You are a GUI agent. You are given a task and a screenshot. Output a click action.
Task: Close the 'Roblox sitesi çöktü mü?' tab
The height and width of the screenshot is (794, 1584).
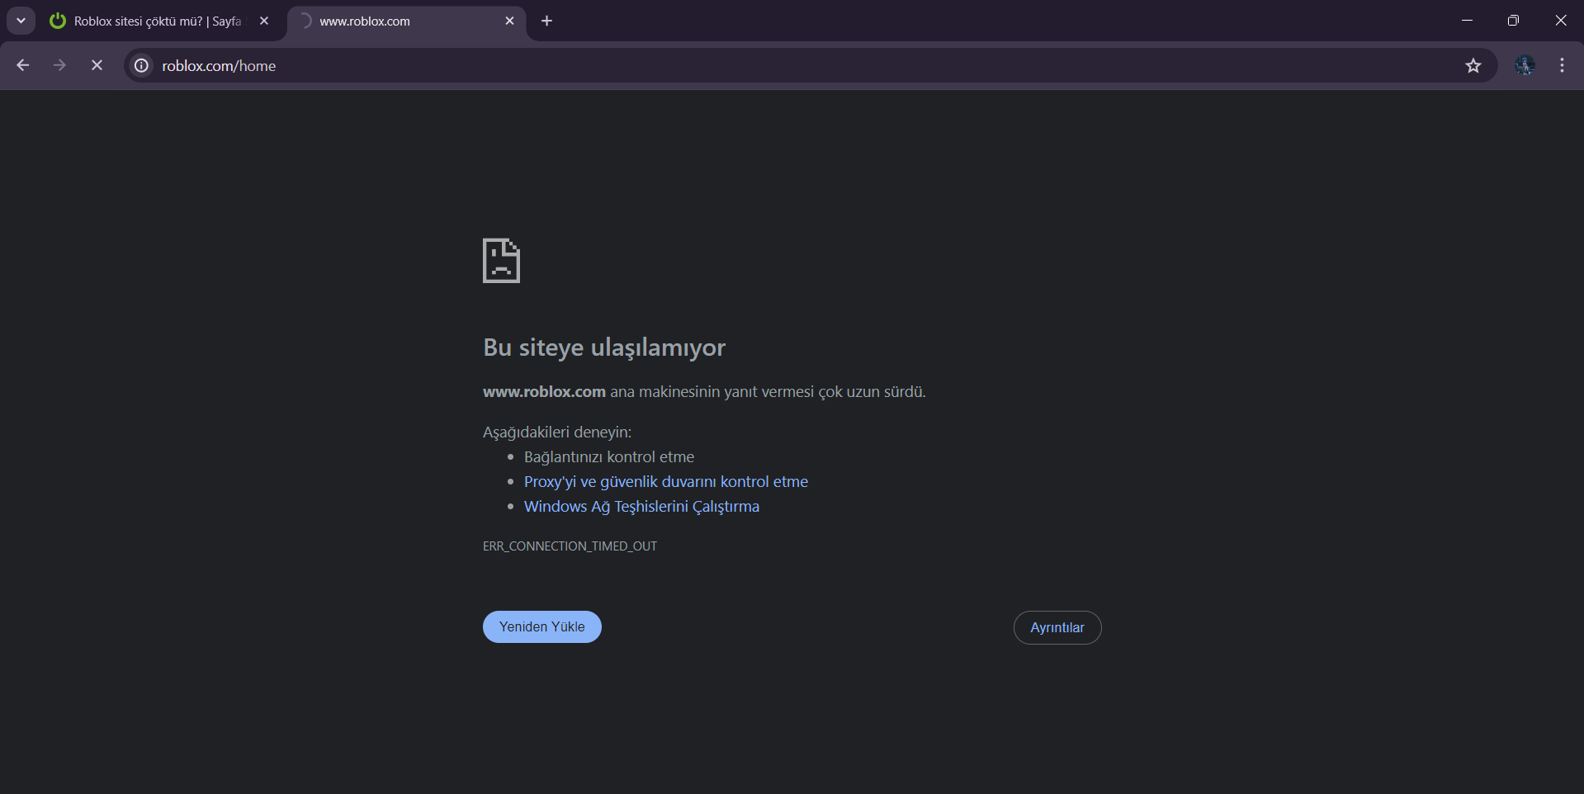pos(264,21)
